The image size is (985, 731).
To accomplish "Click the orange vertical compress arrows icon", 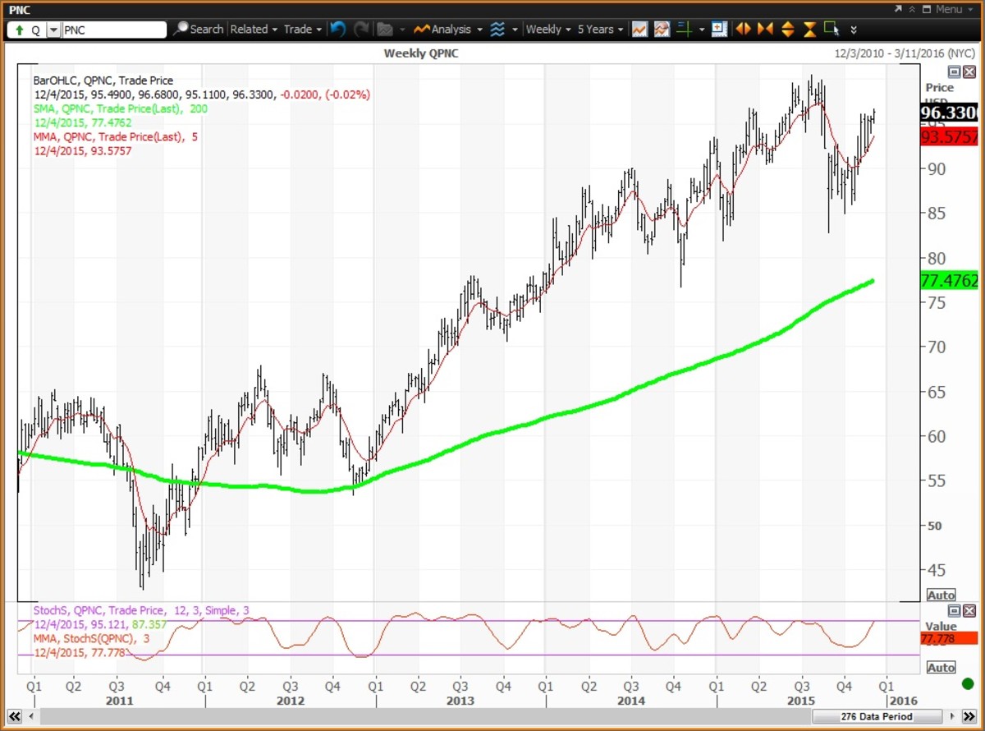I will point(809,29).
